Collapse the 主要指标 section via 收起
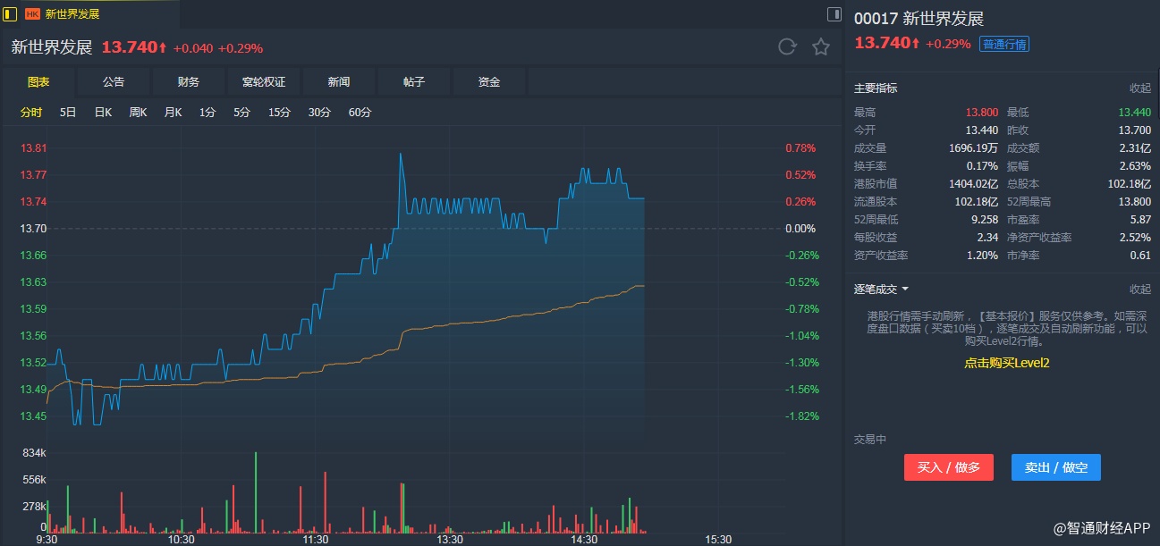This screenshot has width=1160, height=546. pyautogui.click(x=1139, y=88)
